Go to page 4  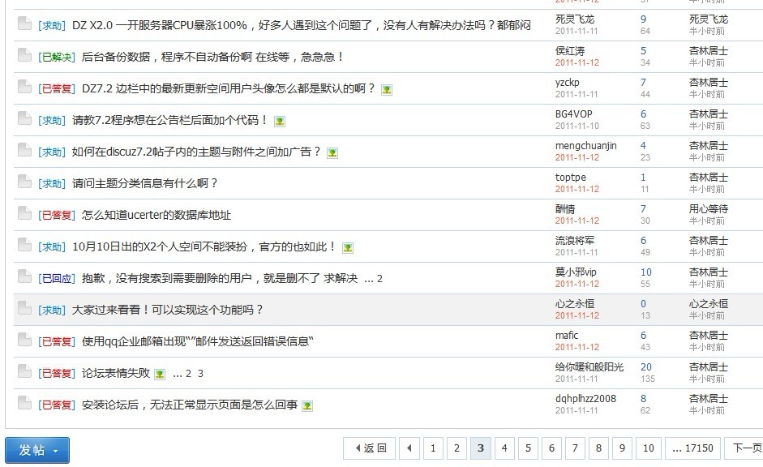pyautogui.click(x=504, y=448)
